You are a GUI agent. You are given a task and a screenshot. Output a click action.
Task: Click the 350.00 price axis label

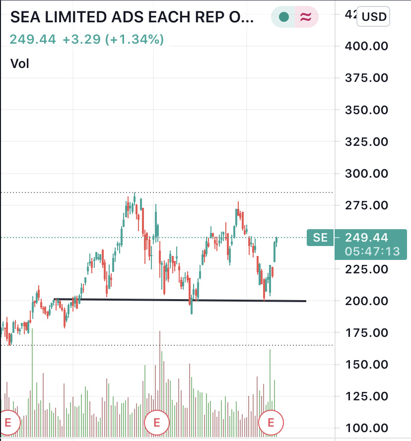366,110
